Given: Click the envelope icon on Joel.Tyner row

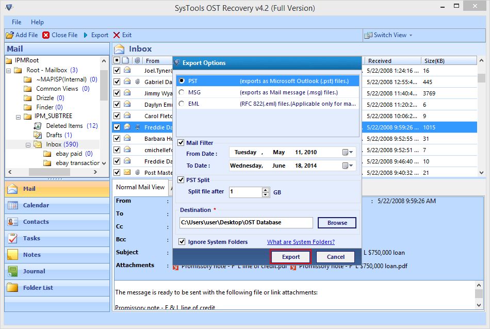Looking at the screenshot, I should (127, 70).
